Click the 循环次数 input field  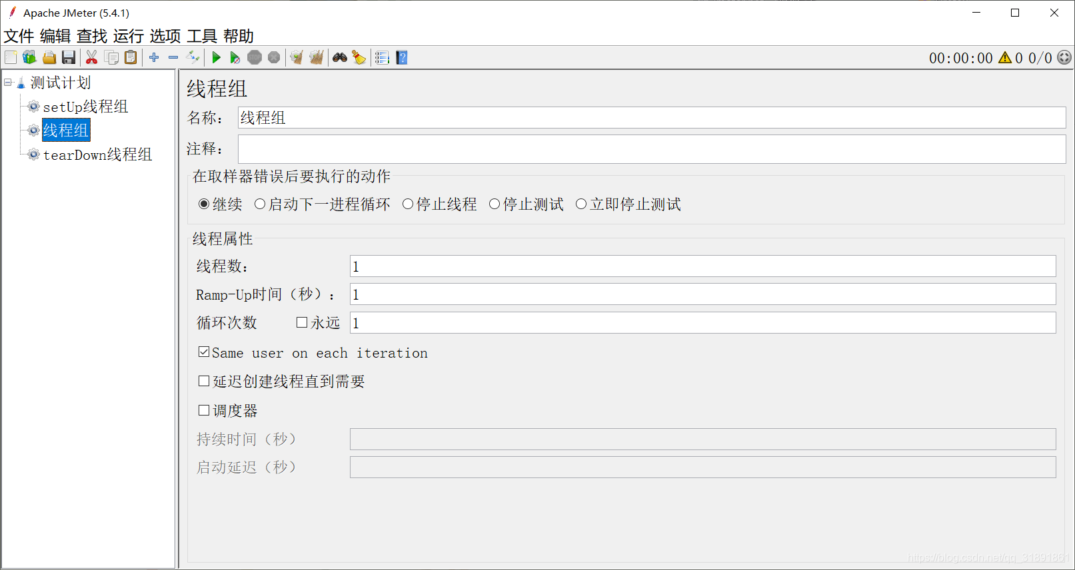(703, 323)
